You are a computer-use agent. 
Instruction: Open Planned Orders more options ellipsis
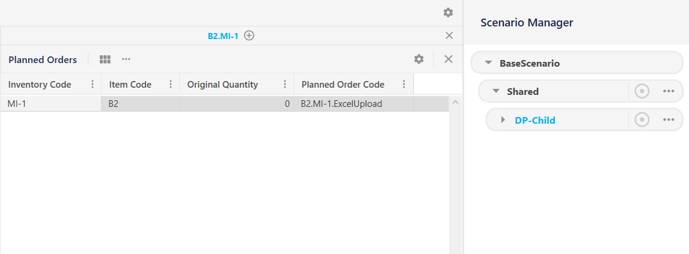126,59
